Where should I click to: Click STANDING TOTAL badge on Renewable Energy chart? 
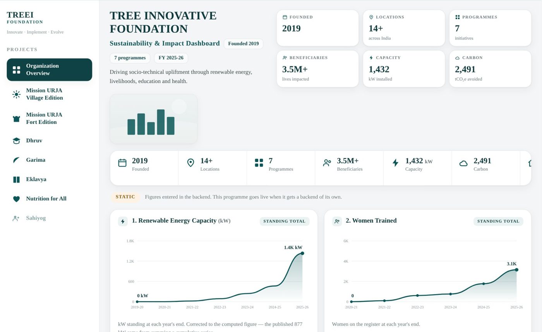tap(285, 221)
